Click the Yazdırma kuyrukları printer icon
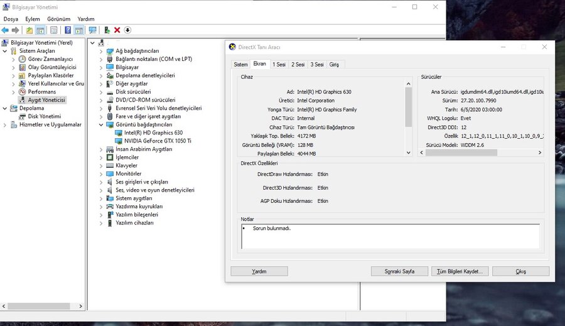This screenshot has height=326, width=565. tap(110, 207)
